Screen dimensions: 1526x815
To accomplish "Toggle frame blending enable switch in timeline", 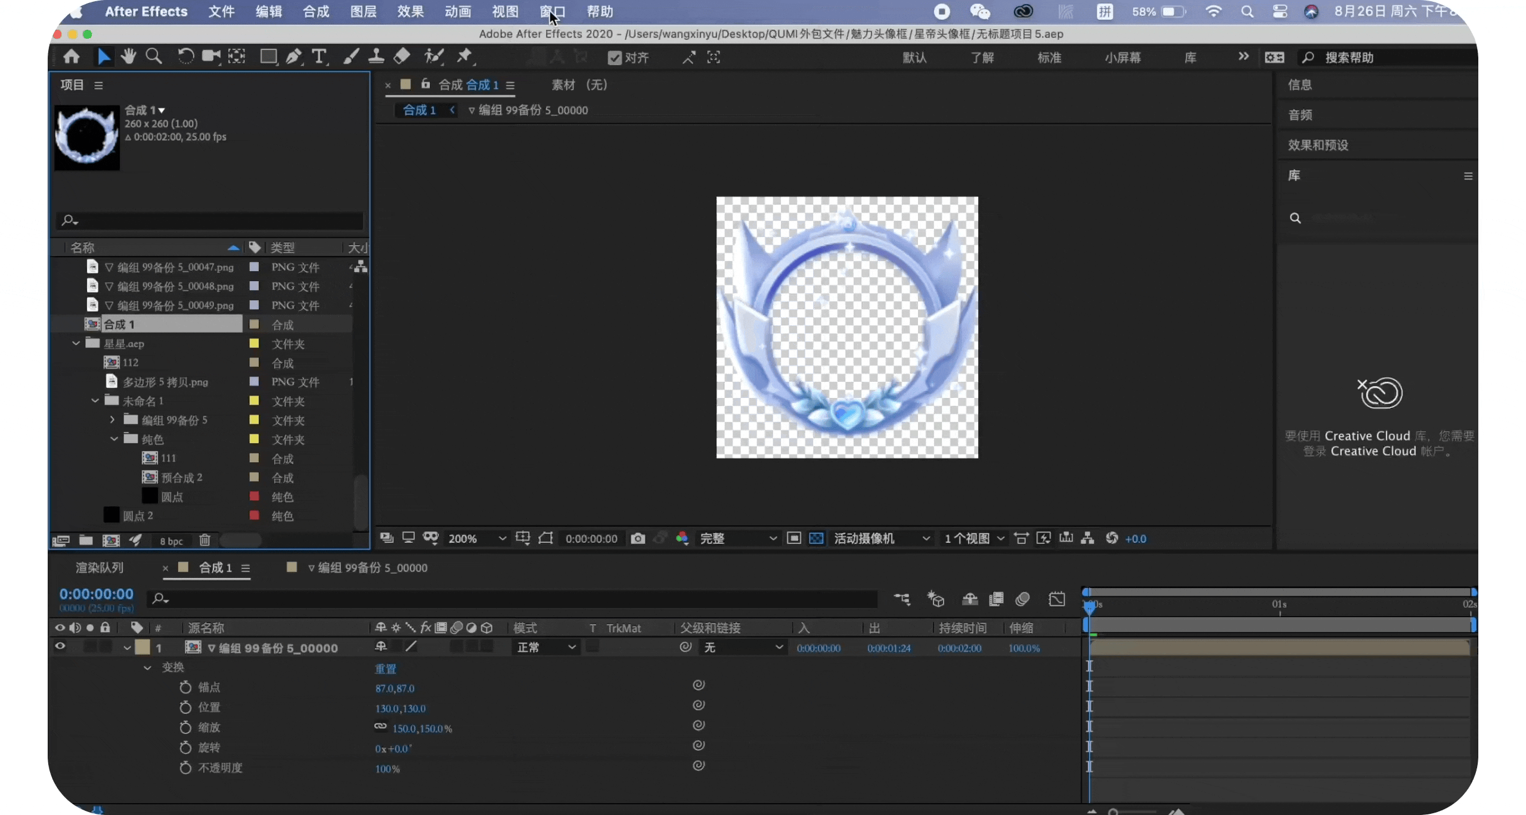I will (996, 599).
